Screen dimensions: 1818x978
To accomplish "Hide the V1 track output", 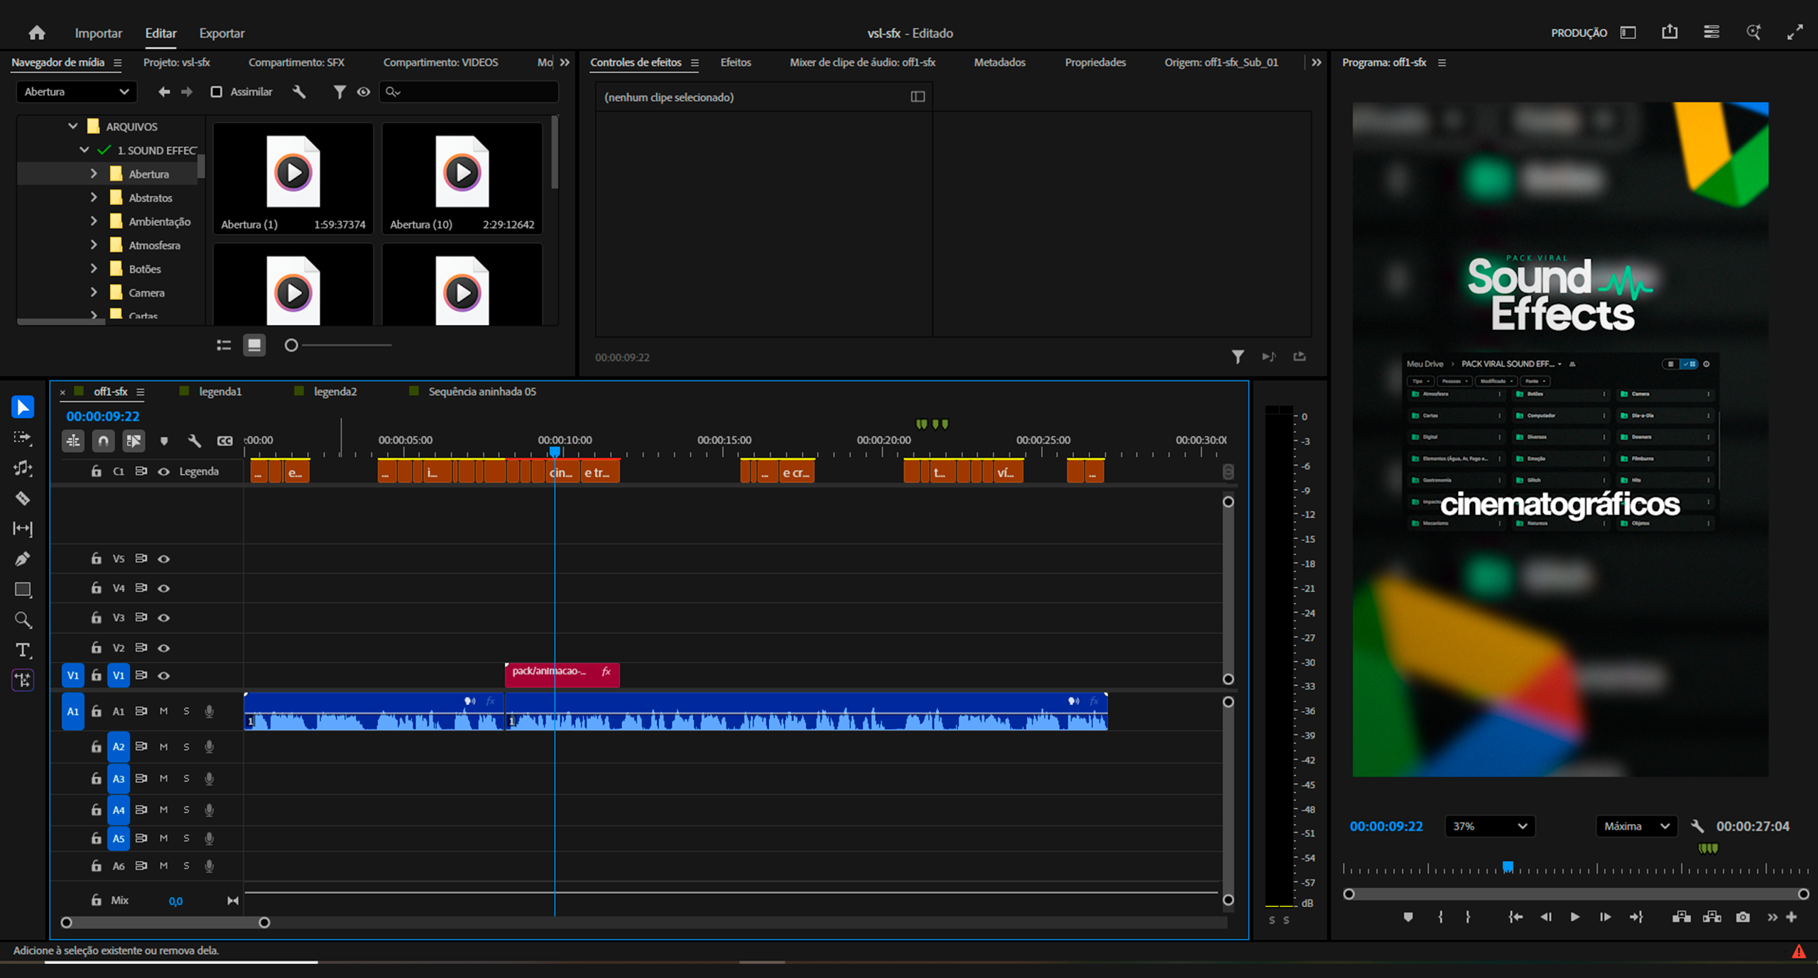I will tap(164, 676).
